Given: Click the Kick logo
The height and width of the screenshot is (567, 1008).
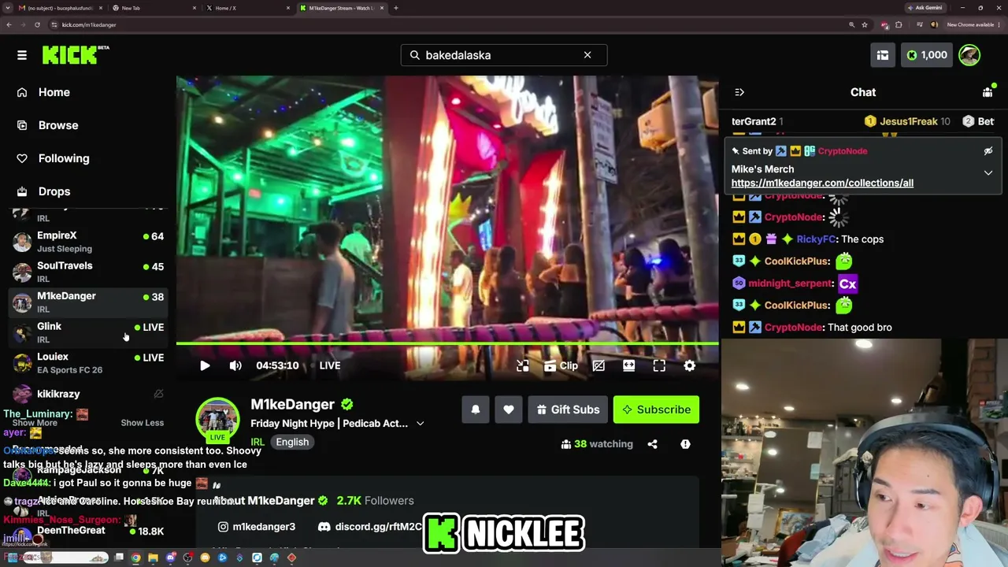Looking at the screenshot, I should [76, 54].
